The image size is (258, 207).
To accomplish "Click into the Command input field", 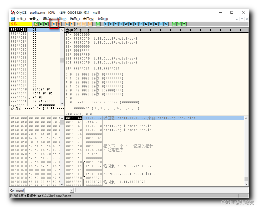I will pyautogui.click(x=47, y=190).
